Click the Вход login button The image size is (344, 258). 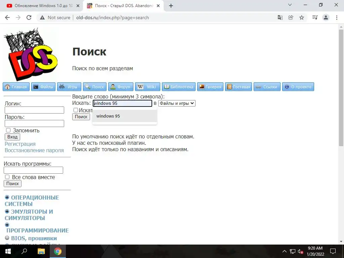click(12, 137)
